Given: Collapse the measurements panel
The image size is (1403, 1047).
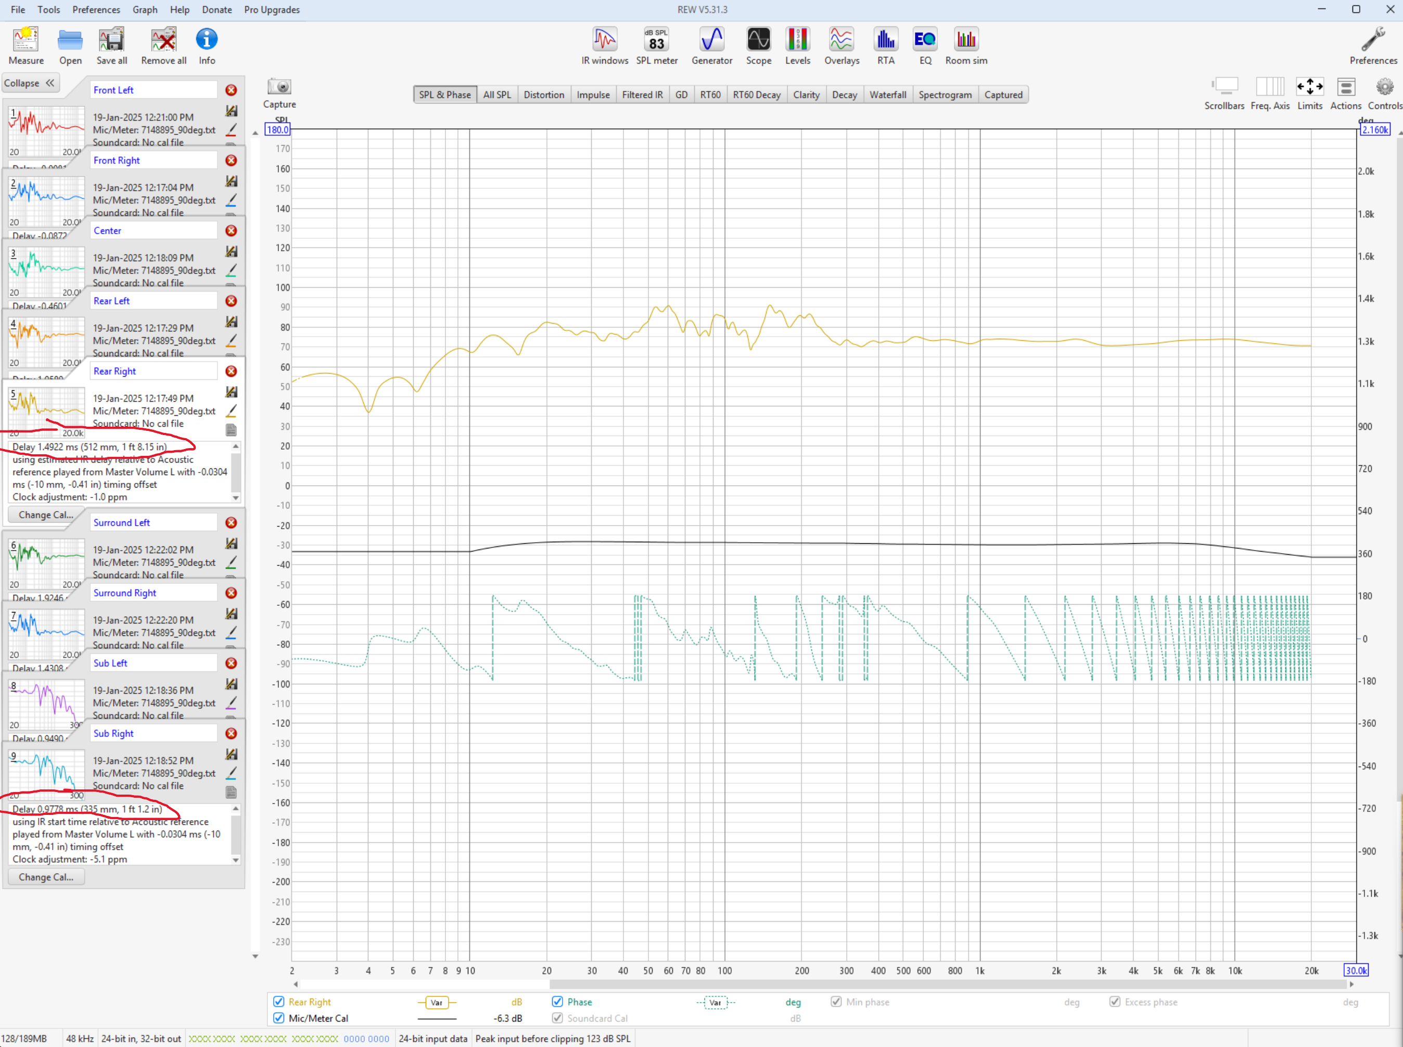Looking at the screenshot, I should 30,83.
